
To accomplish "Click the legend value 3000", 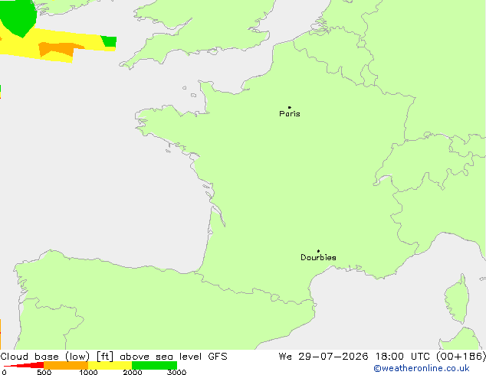I will [176, 372].
